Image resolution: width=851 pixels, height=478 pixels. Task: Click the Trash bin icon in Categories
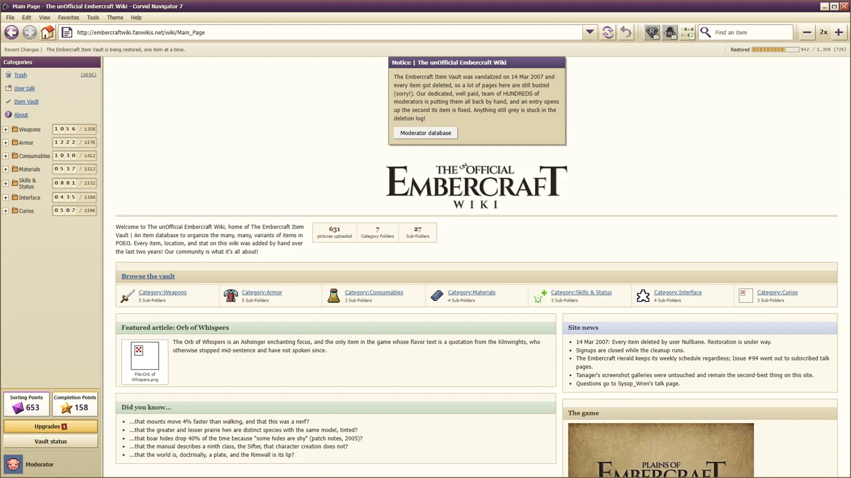(8, 75)
